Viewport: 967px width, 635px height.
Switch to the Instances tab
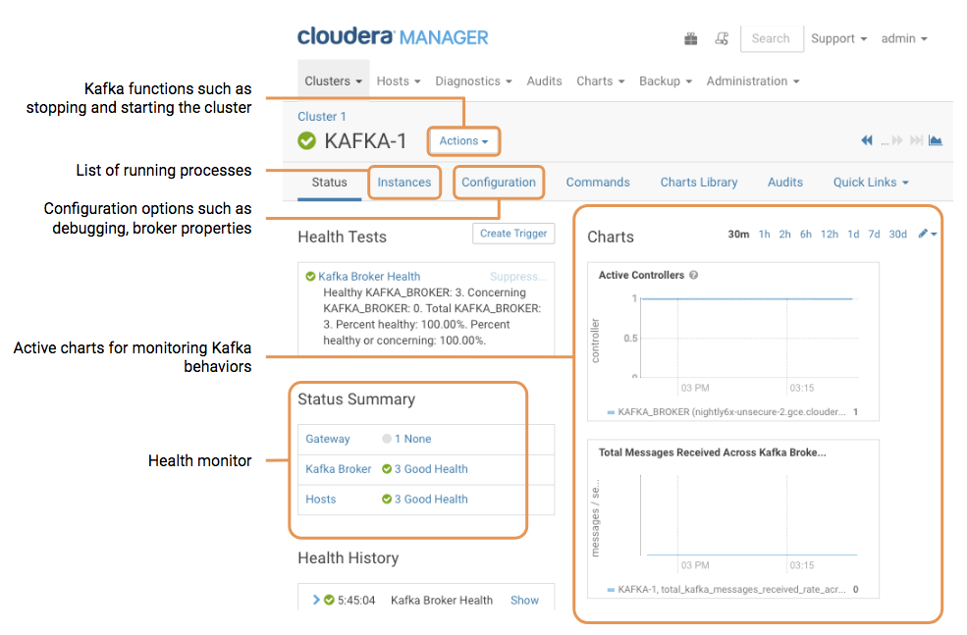coord(404,182)
